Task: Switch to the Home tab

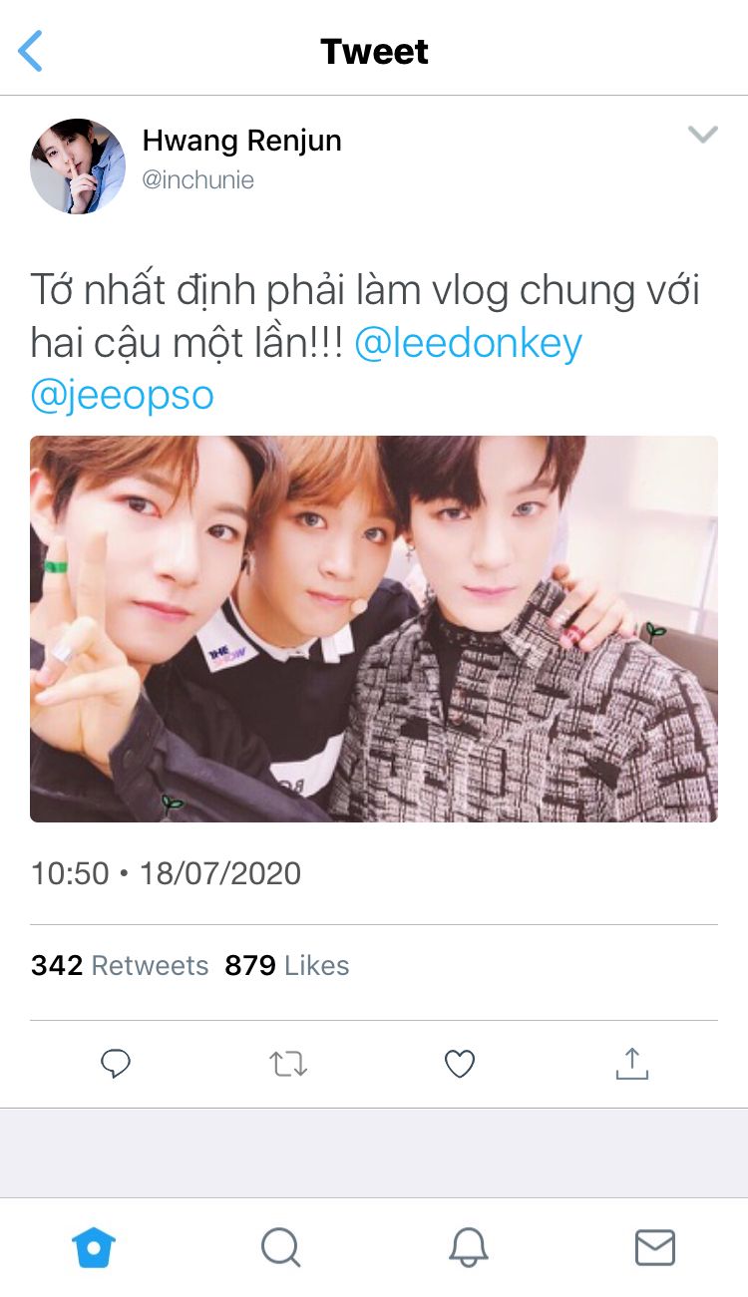Action: (94, 1247)
